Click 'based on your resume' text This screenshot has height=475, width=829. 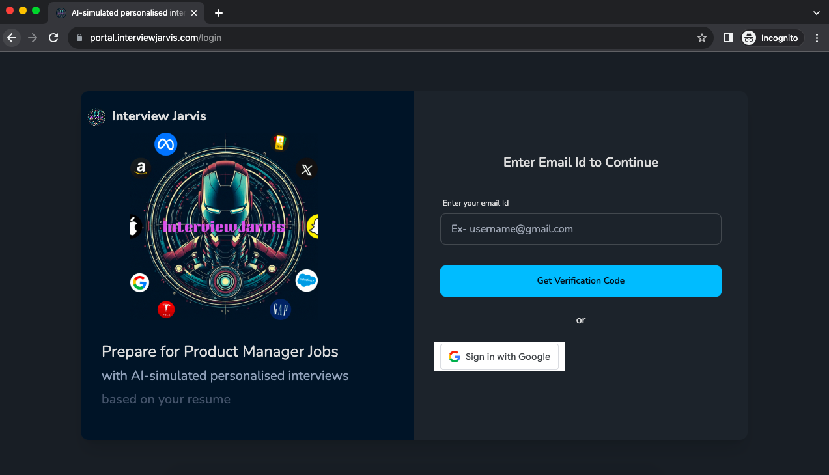(166, 400)
